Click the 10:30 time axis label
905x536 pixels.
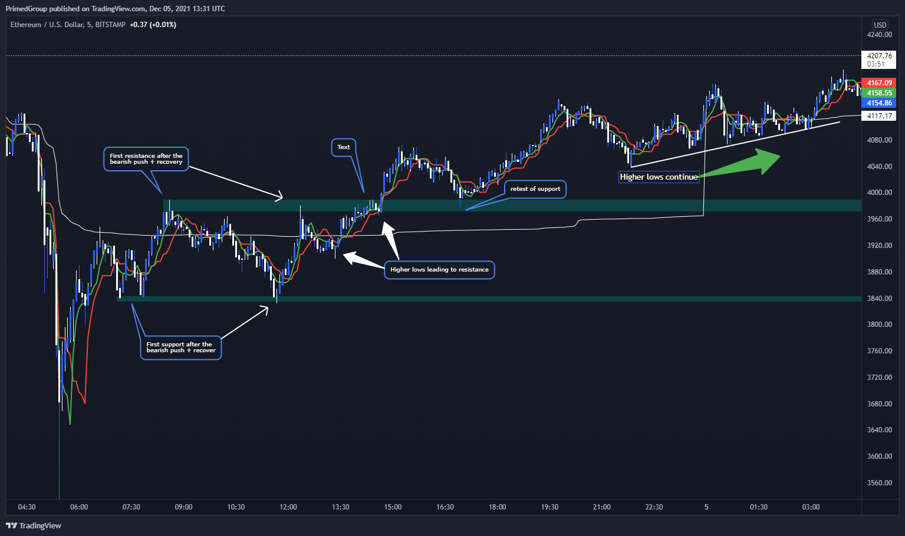236,507
